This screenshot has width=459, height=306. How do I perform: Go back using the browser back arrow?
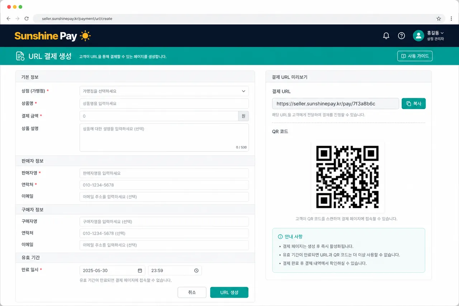pyautogui.click(x=9, y=19)
